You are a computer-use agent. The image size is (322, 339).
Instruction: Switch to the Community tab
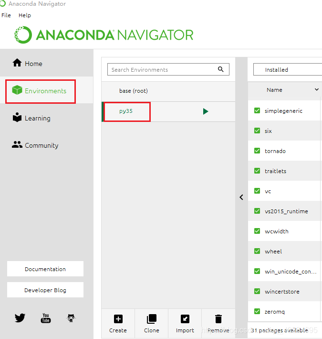coord(47,145)
